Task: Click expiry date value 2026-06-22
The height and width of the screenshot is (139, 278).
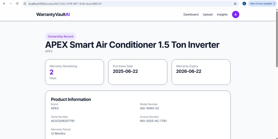Action: [x=189, y=71]
